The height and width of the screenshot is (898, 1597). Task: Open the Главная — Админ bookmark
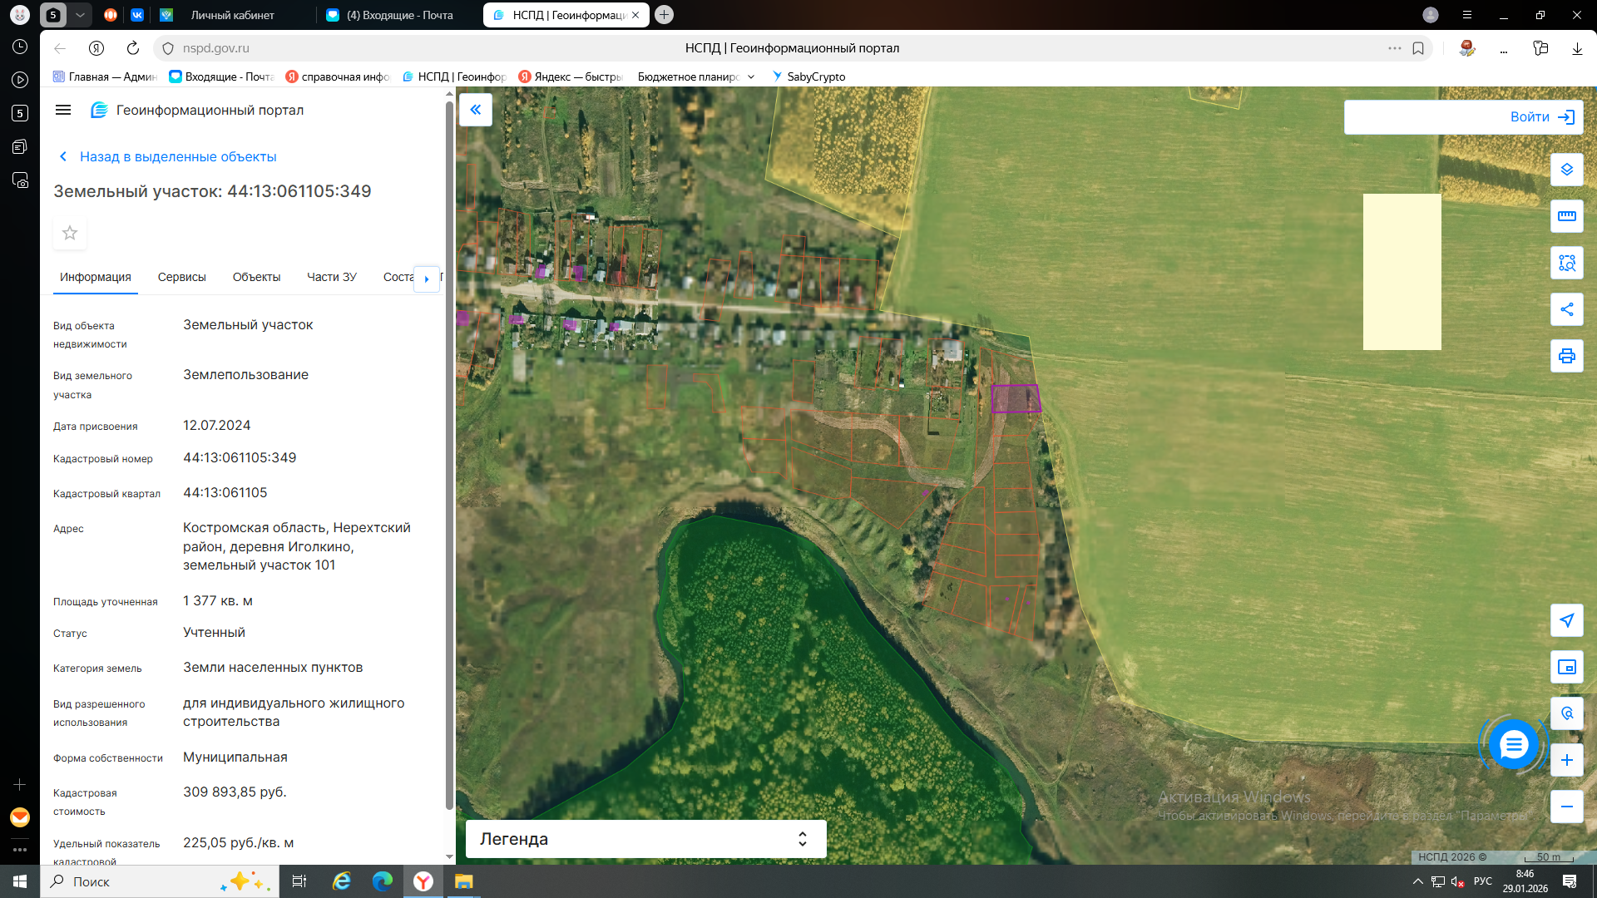(x=105, y=76)
